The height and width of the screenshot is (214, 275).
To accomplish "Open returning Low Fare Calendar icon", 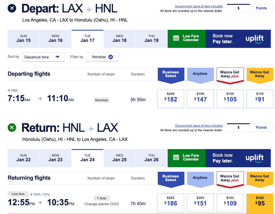I will pyautogui.click(x=176, y=157).
